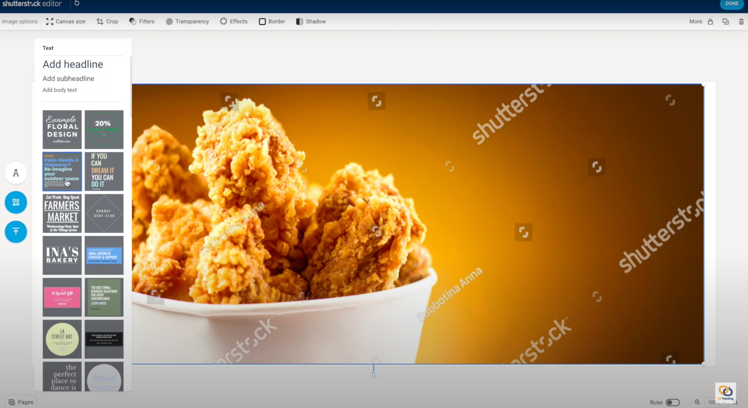748x408 pixels.
Task: Click the DONE button
Action: pos(732,4)
